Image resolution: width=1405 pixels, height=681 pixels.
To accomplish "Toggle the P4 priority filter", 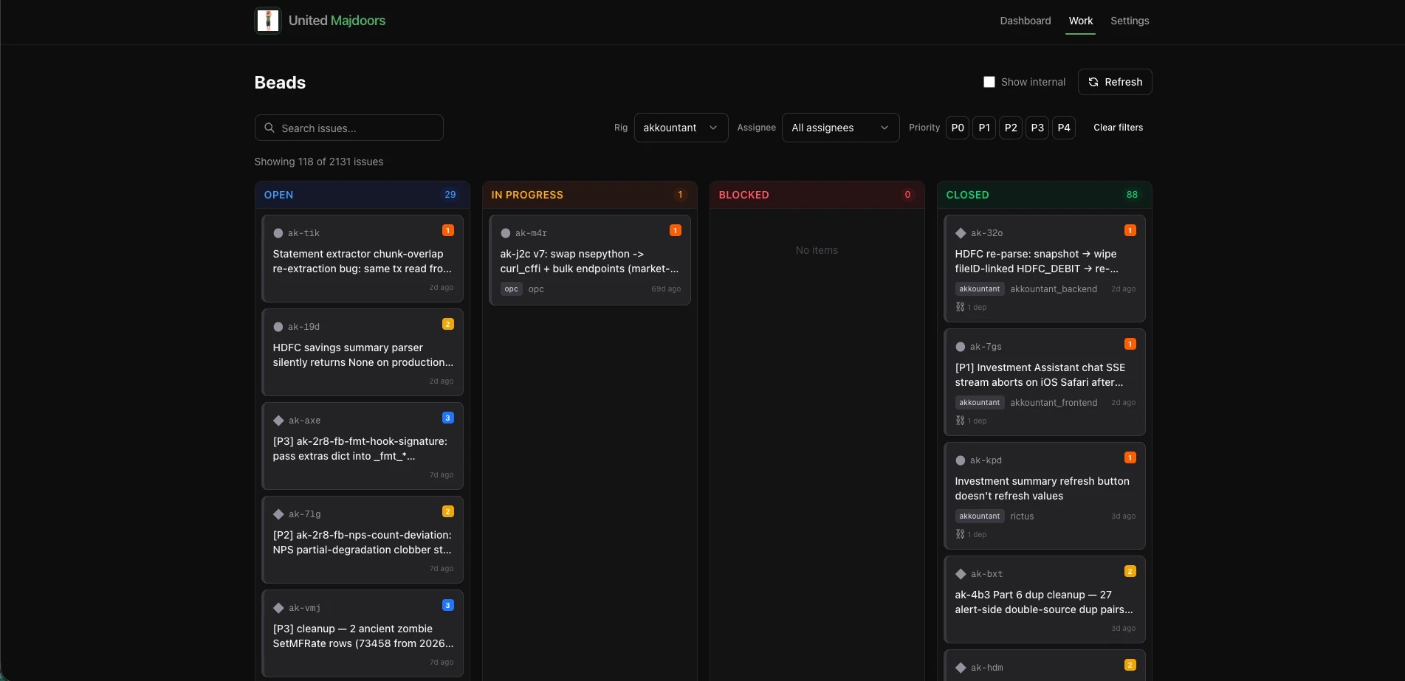I will pyautogui.click(x=1064, y=128).
